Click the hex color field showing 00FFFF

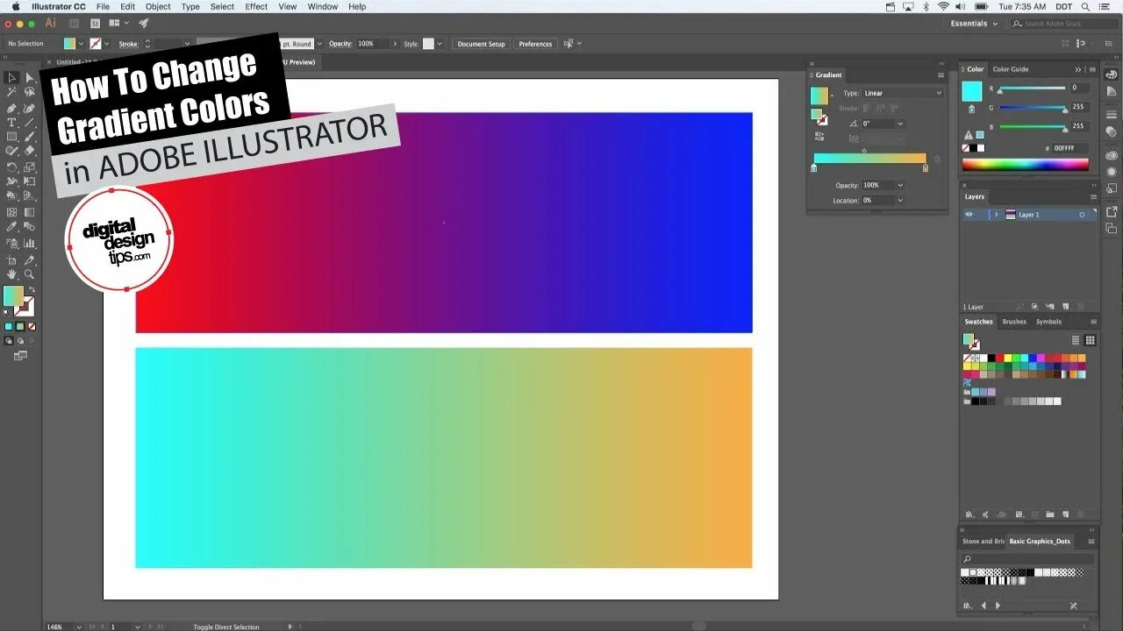[x=1070, y=148]
